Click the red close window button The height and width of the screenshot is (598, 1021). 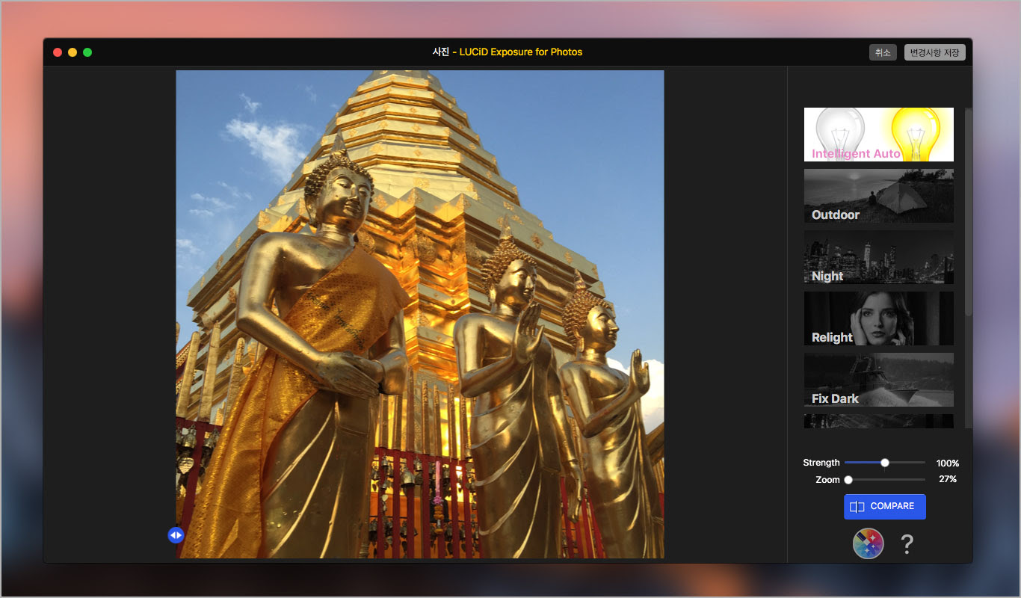(x=58, y=52)
